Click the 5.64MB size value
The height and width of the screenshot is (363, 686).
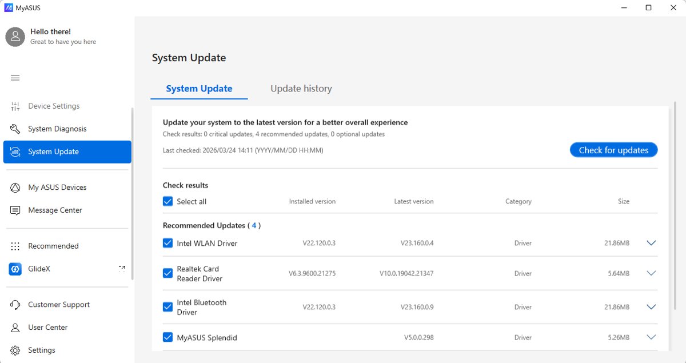(x=619, y=274)
